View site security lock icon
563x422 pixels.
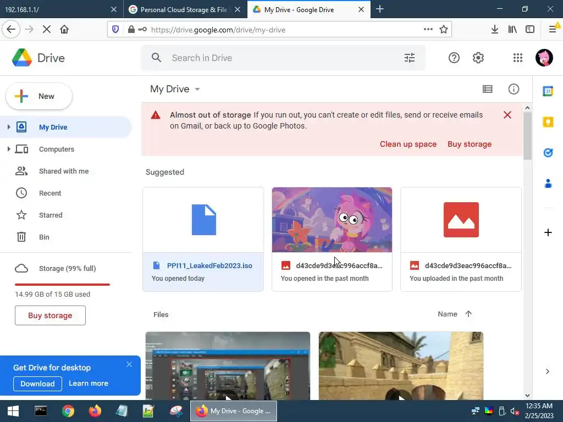pyautogui.click(x=131, y=30)
